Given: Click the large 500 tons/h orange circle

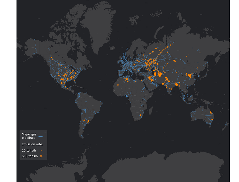Looking at the screenshot, I should point(41,156).
